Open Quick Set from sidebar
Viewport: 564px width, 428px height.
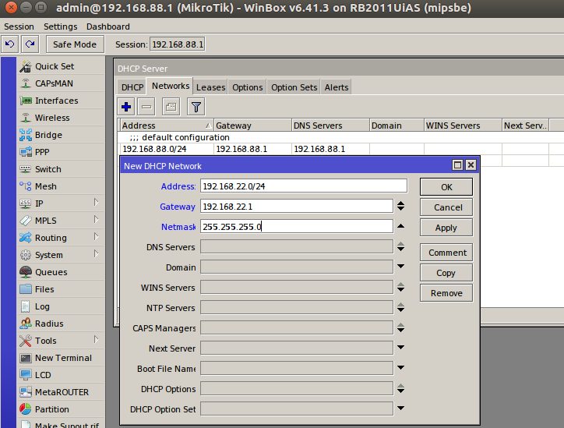click(54, 66)
